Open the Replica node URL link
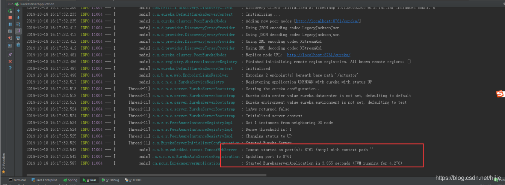This screenshot has height=185, width=505. pyautogui.click(x=319, y=55)
